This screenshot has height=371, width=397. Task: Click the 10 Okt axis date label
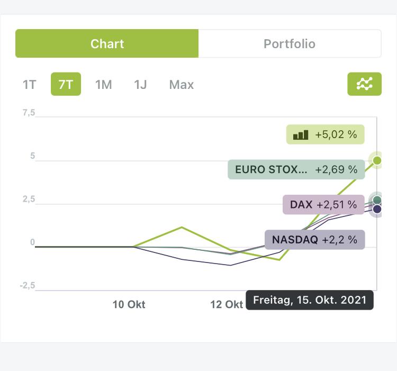(x=129, y=304)
